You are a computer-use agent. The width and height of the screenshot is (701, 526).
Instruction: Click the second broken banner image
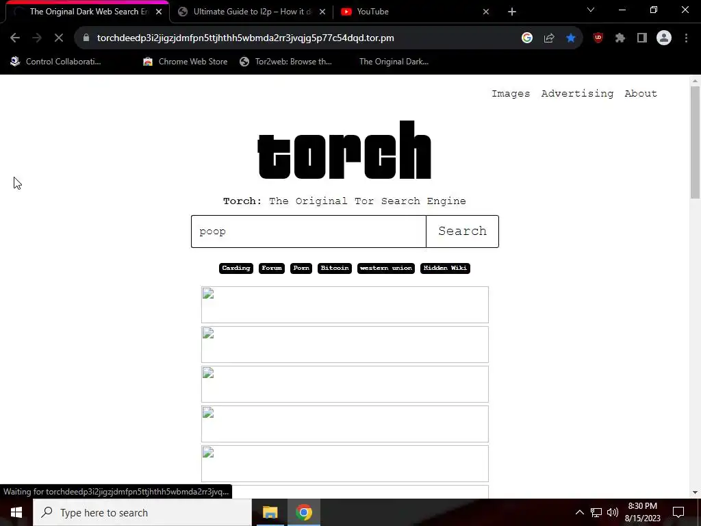pyautogui.click(x=345, y=345)
